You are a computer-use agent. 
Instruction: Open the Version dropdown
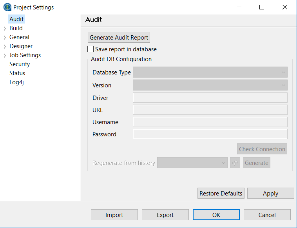pyautogui.click(x=210, y=85)
